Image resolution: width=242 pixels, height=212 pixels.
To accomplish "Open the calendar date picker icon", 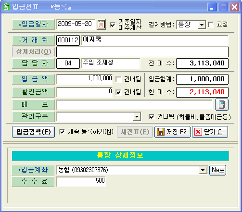I will [101, 25].
